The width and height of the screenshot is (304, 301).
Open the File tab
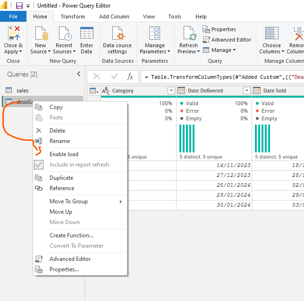[x=13, y=17]
